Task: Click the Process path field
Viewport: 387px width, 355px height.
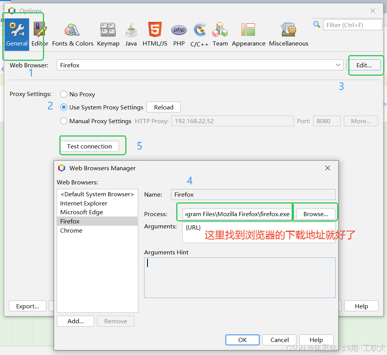Action: click(x=237, y=214)
